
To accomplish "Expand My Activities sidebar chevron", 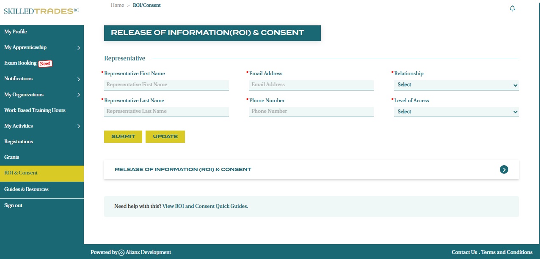I will pyautogui.click(x=79, y=126).
